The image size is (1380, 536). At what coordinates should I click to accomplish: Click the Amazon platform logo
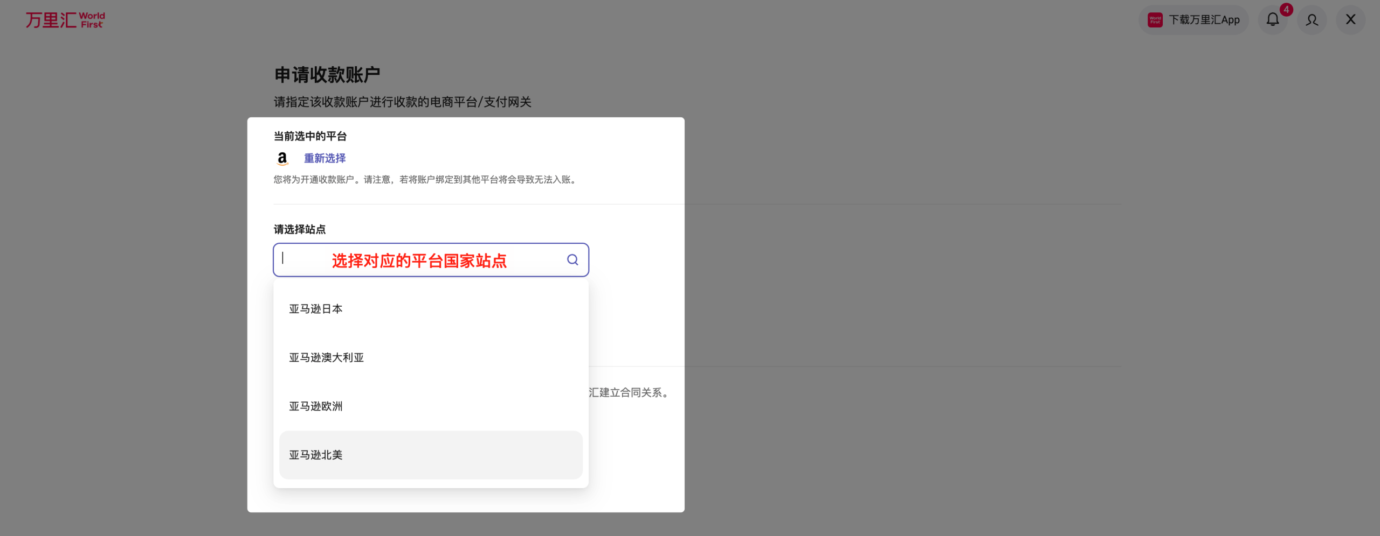coord(282,158)
